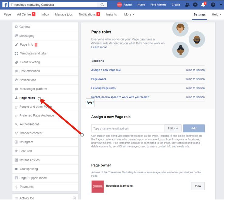Open Rachel's profile avatar
This screenshot has width=225, height=201.
(x=120, y=5)
